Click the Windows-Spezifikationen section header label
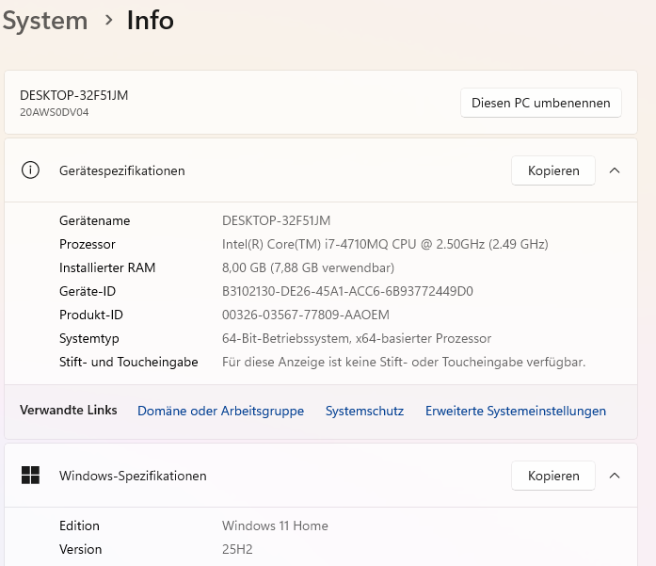 tap(133, 476)
